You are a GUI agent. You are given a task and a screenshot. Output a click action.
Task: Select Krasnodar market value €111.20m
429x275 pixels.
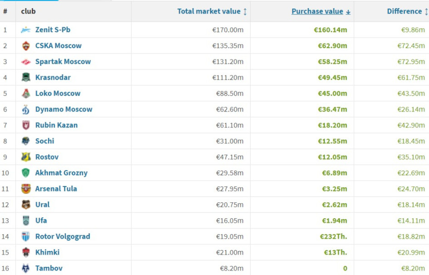[x=227, y=77]
